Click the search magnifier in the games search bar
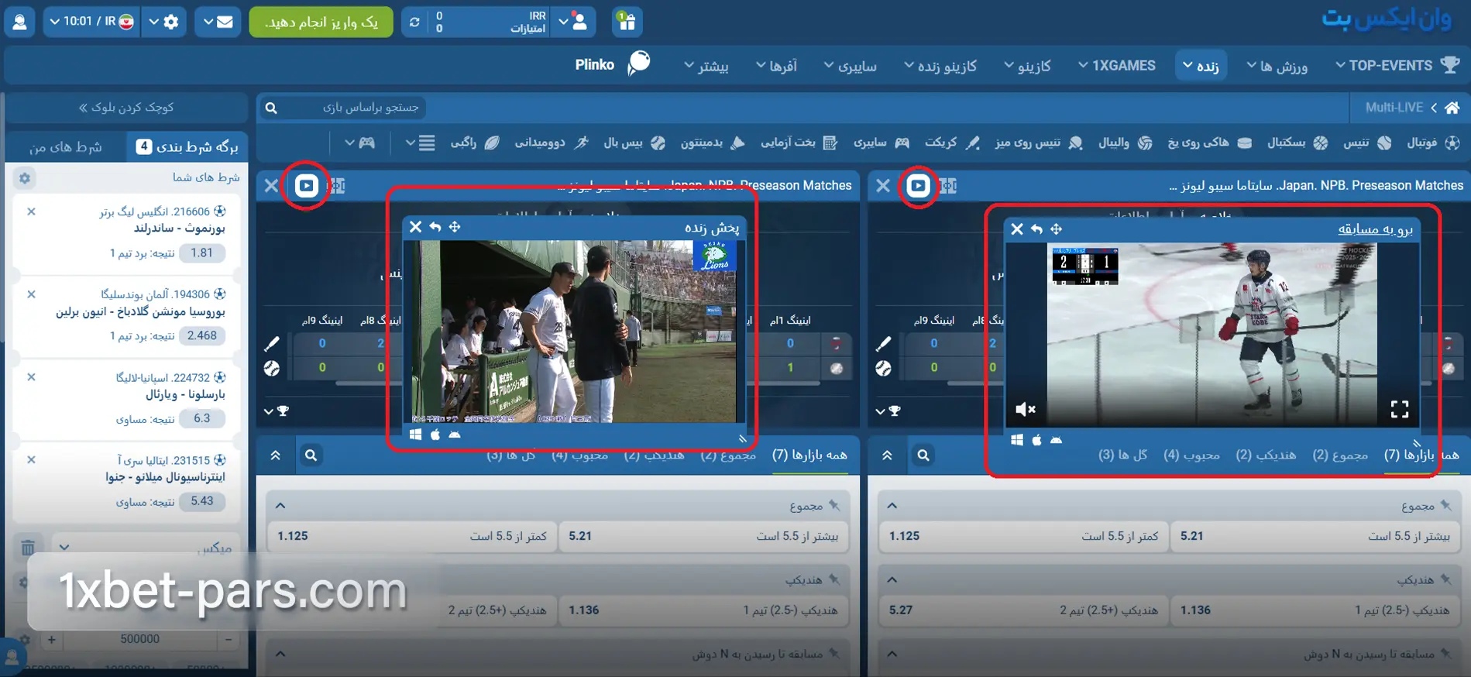Image resolution: width=1471 pixels, height=677 pixels. tap(271, 108)
